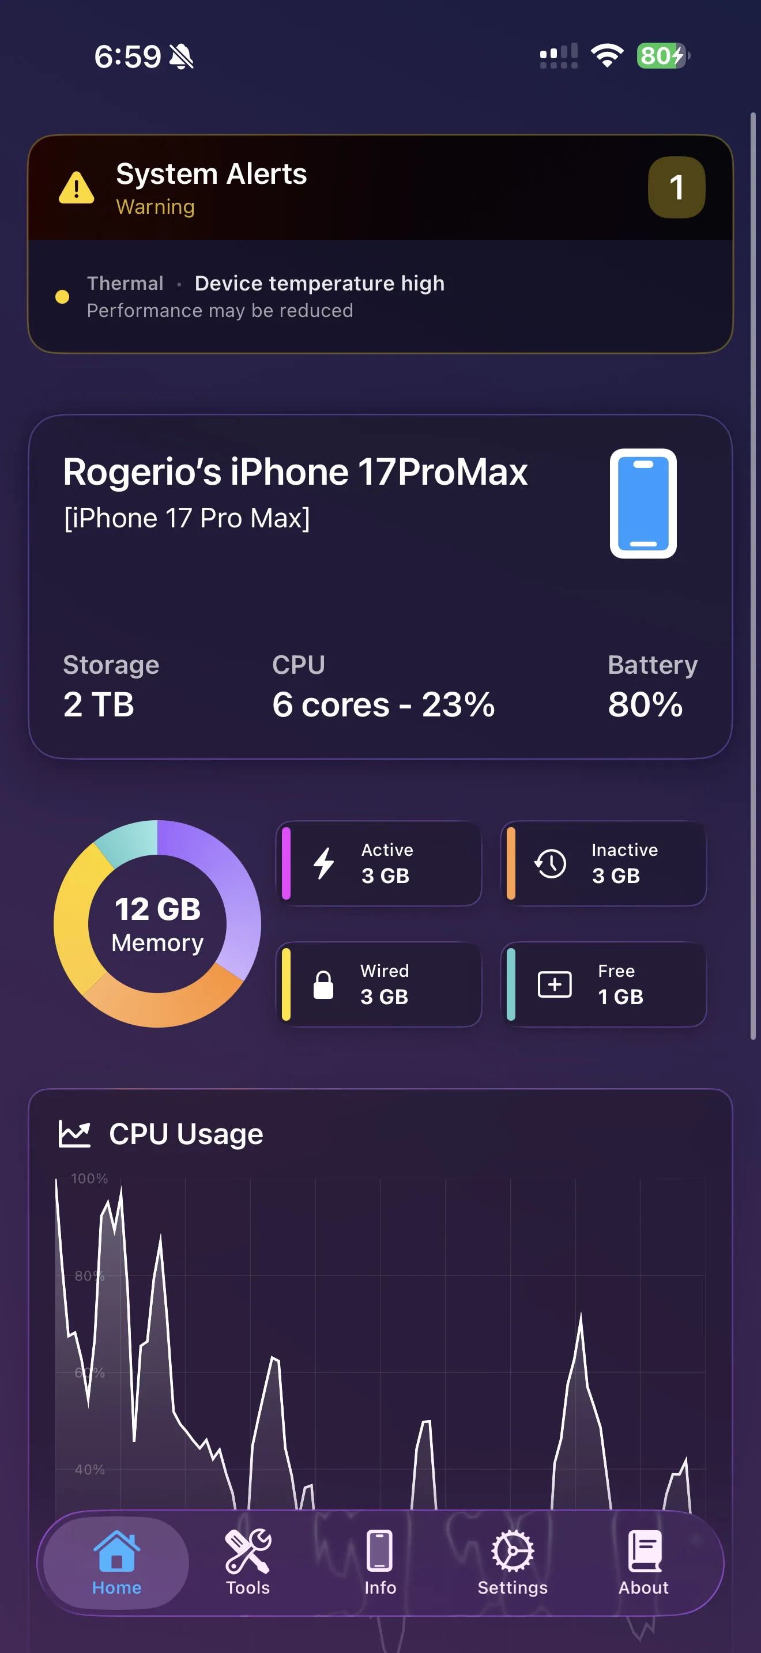Click the 12 GB memory donut chart
The image size is (761, 1653).
pyautogui.click(x=157, y=924)
